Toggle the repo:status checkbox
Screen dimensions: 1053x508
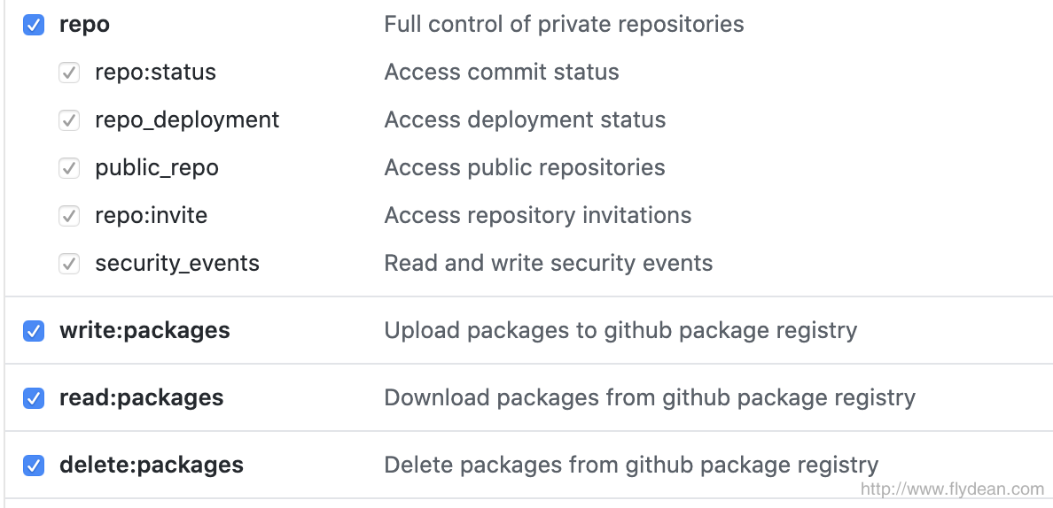click(69, 73)
